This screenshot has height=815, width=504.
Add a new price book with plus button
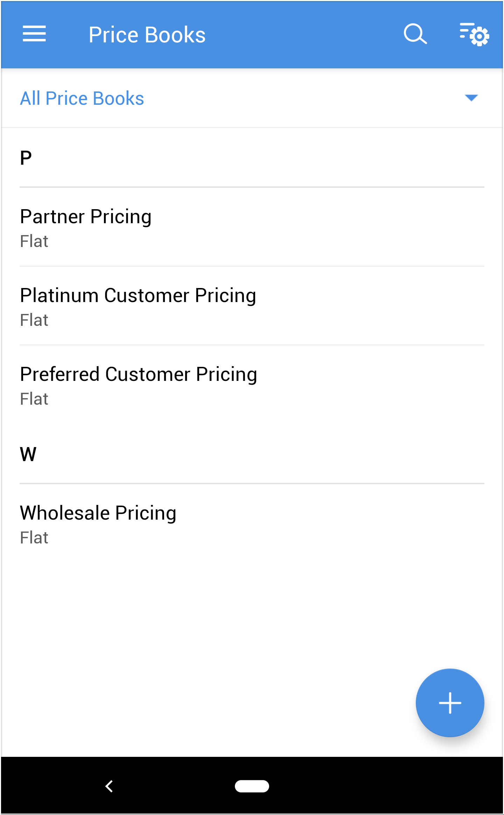450,703
